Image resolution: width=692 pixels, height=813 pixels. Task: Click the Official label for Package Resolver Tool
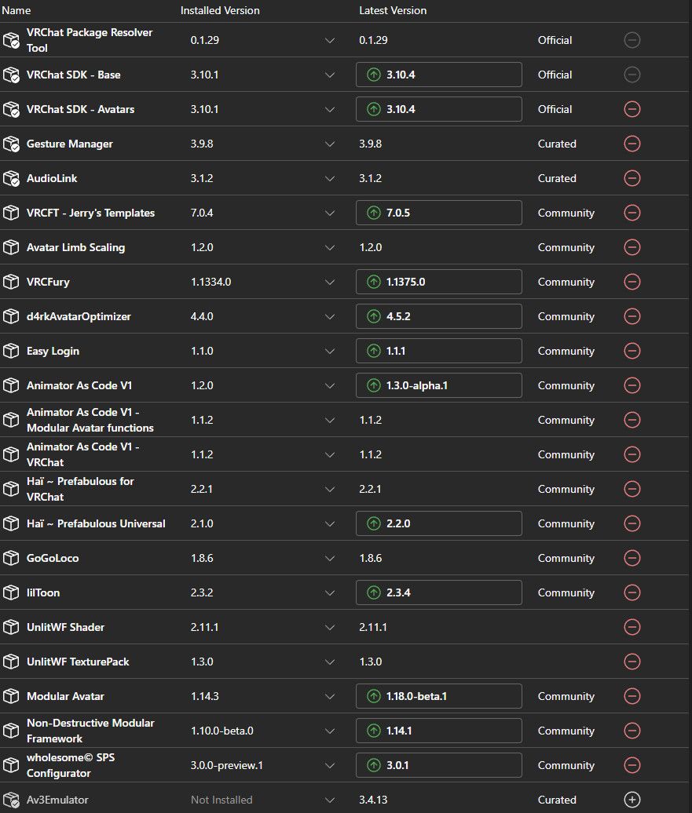pos(555,40)
